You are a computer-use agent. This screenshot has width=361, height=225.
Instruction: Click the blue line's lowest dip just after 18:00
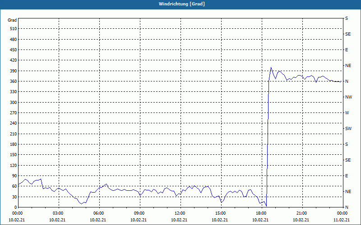click(266, 206)
